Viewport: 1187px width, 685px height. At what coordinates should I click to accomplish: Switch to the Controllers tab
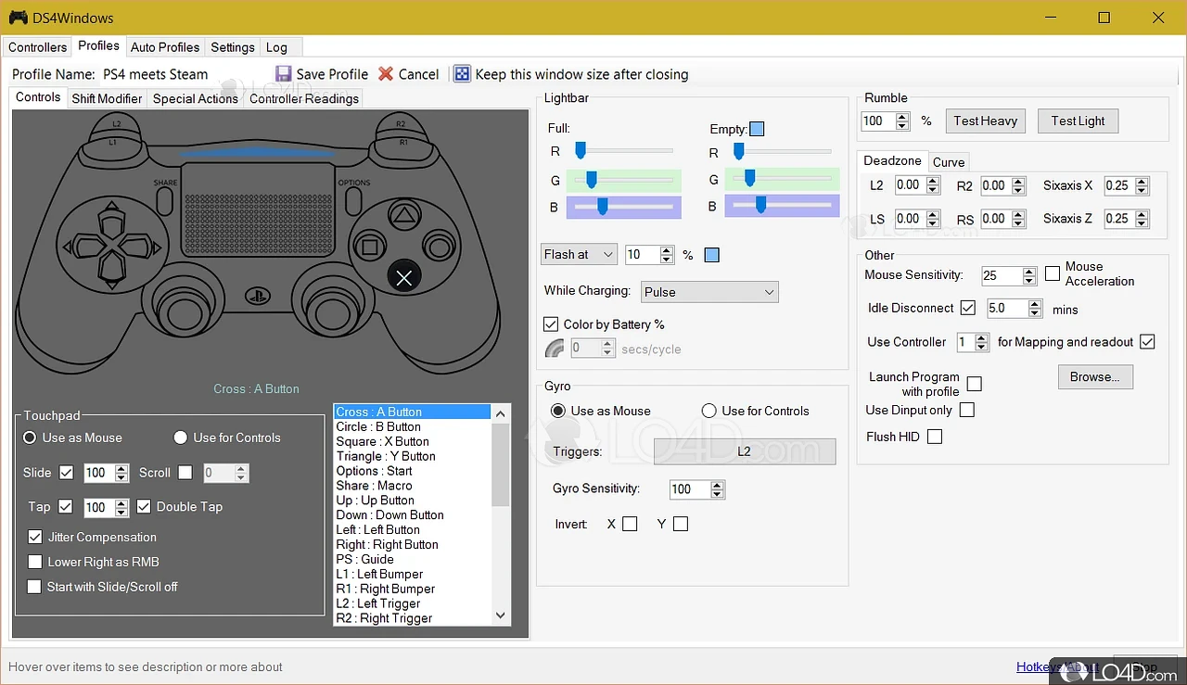[38, 47]
